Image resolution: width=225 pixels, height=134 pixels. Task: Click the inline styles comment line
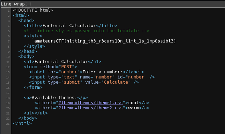87,31
